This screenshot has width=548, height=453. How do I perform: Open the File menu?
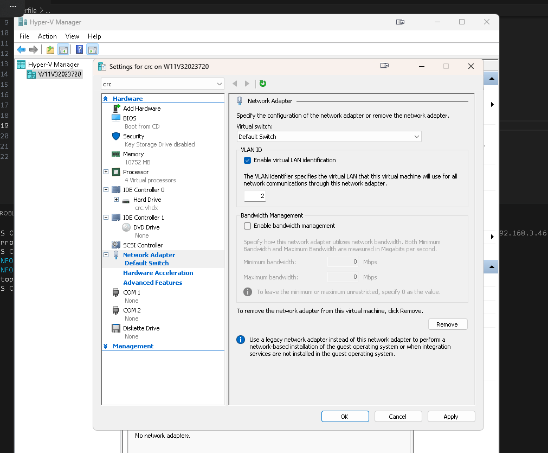pos(24,36)
